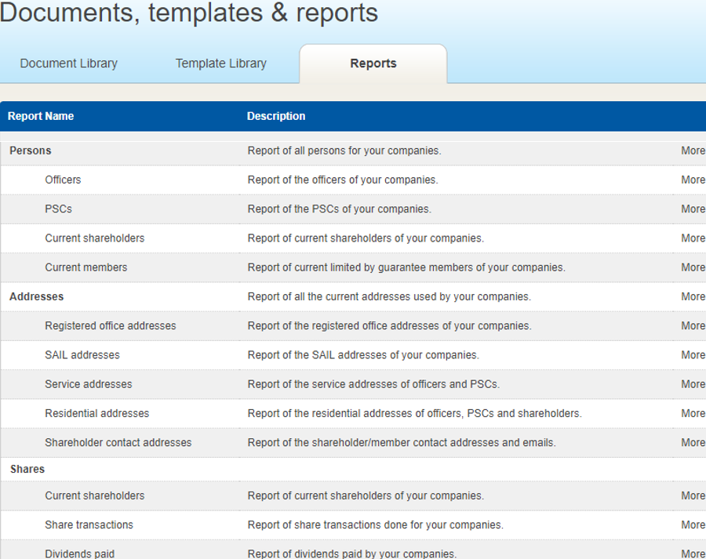Open More for the Share transactions row
This screenshot has height=559, width=706.
[693, 525]
